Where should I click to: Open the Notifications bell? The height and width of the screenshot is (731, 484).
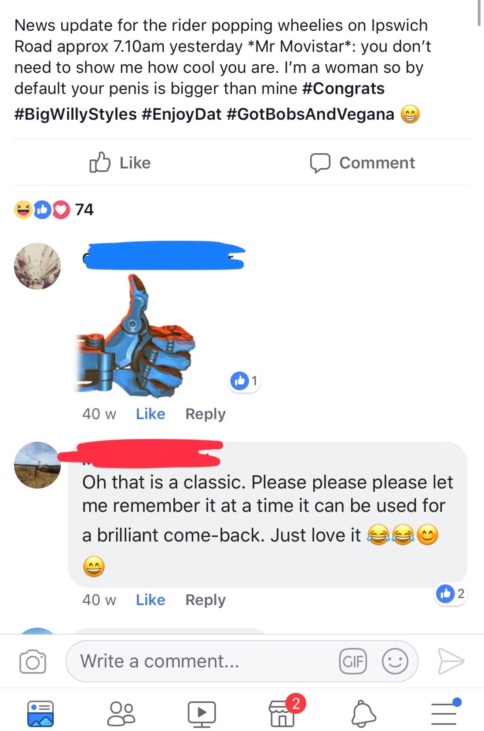click(363, 713)
